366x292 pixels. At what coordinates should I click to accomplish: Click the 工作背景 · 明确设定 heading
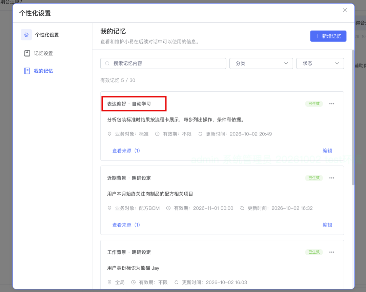[129, 252]
